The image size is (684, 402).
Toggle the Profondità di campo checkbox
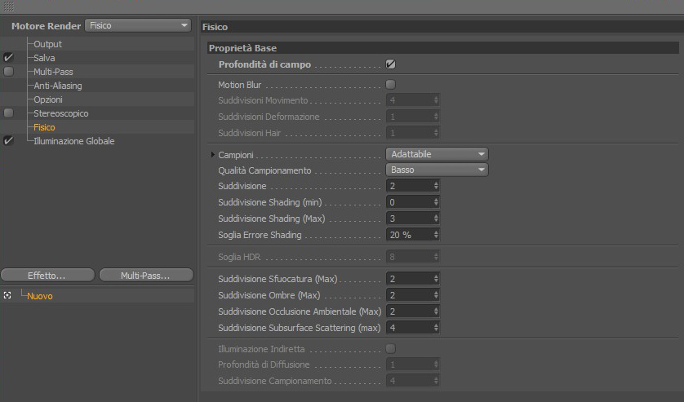click(x=391, y=64)
